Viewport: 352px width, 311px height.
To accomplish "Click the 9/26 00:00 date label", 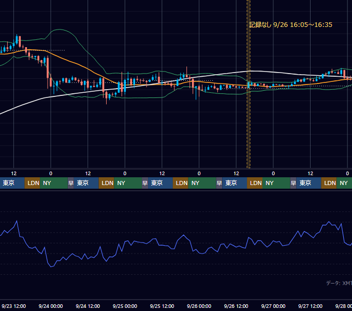I will pyautogui.click(x=199, y=306).
